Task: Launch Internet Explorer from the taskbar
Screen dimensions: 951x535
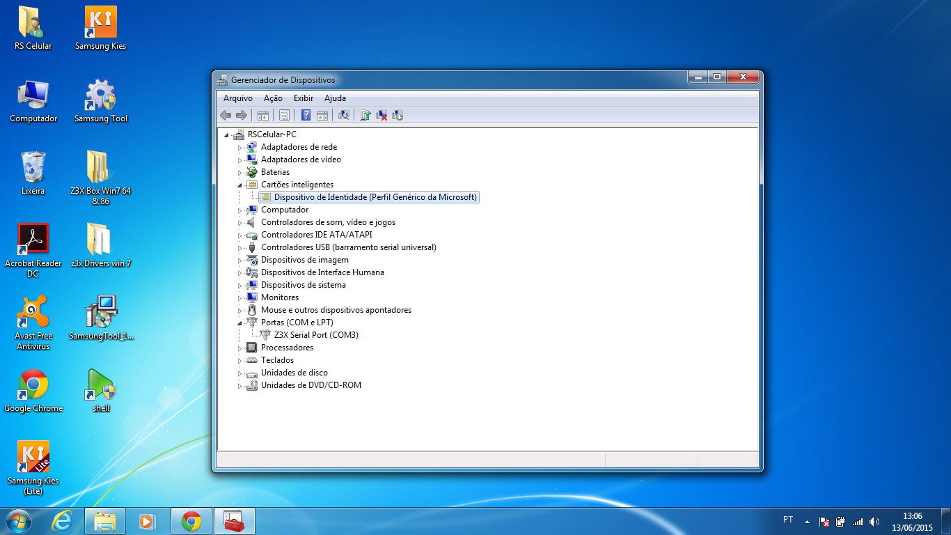Action: pos(62,521)
